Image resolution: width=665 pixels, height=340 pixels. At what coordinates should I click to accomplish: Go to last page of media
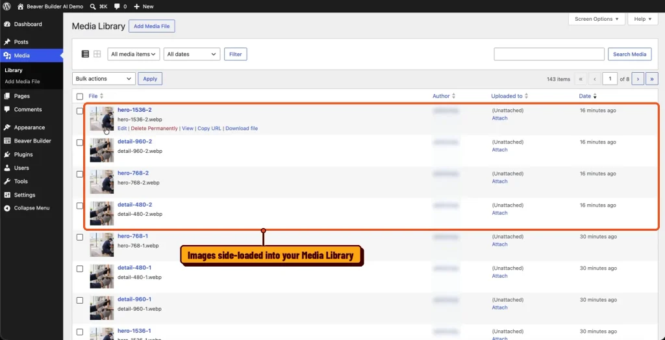point(652,79)
